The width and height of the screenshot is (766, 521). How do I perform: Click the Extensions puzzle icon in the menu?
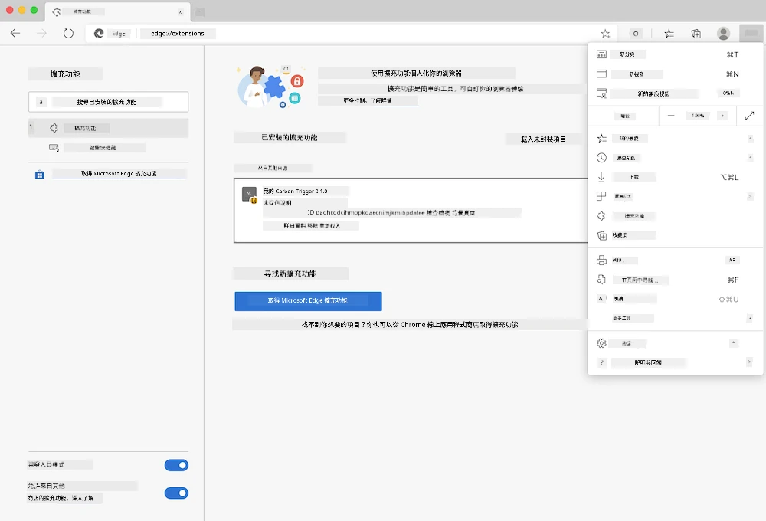pos(601,215)
